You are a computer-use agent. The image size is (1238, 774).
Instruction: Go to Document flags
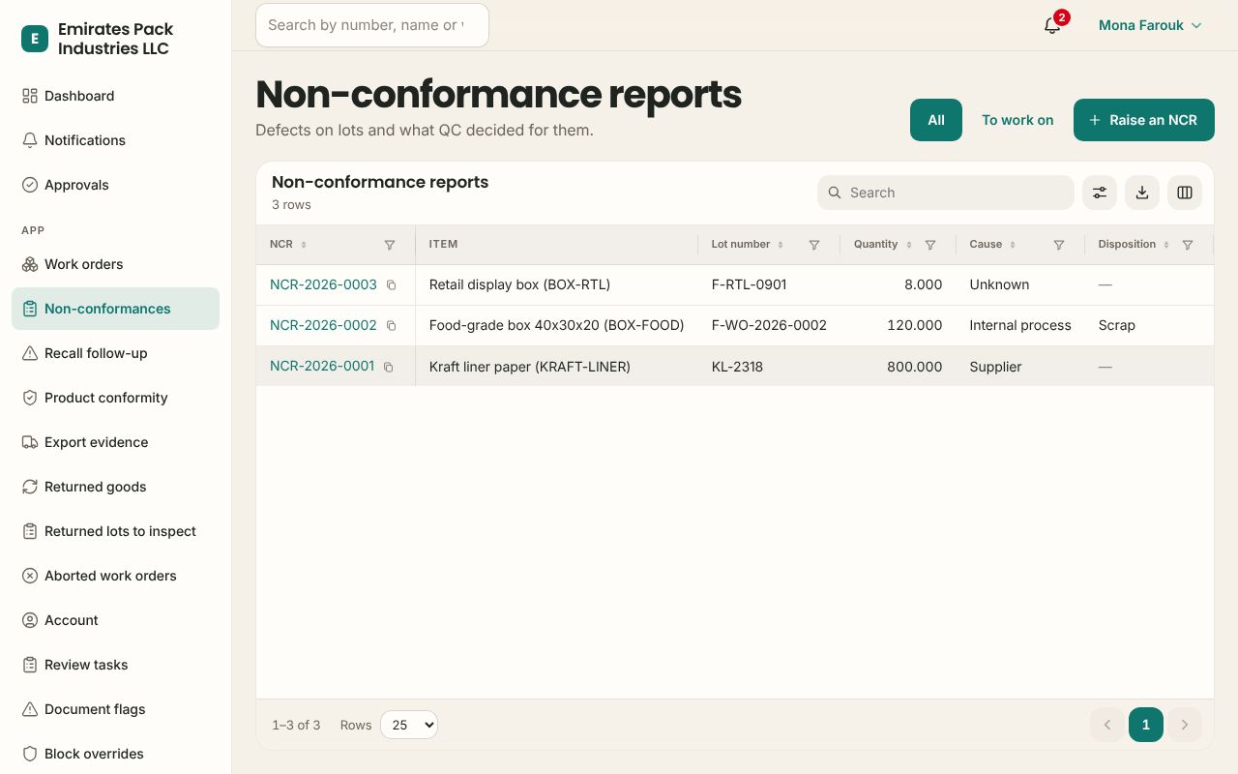pos(115,709)
